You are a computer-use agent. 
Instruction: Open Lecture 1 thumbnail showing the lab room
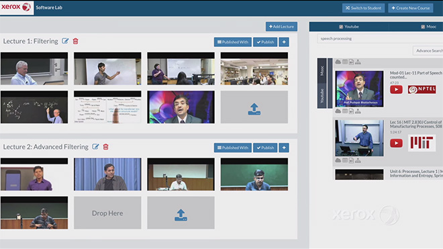point(254,68)
